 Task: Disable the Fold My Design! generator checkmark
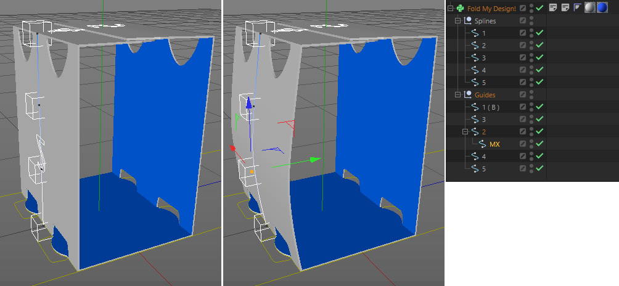pyautogui.click(x=539, y=8)
